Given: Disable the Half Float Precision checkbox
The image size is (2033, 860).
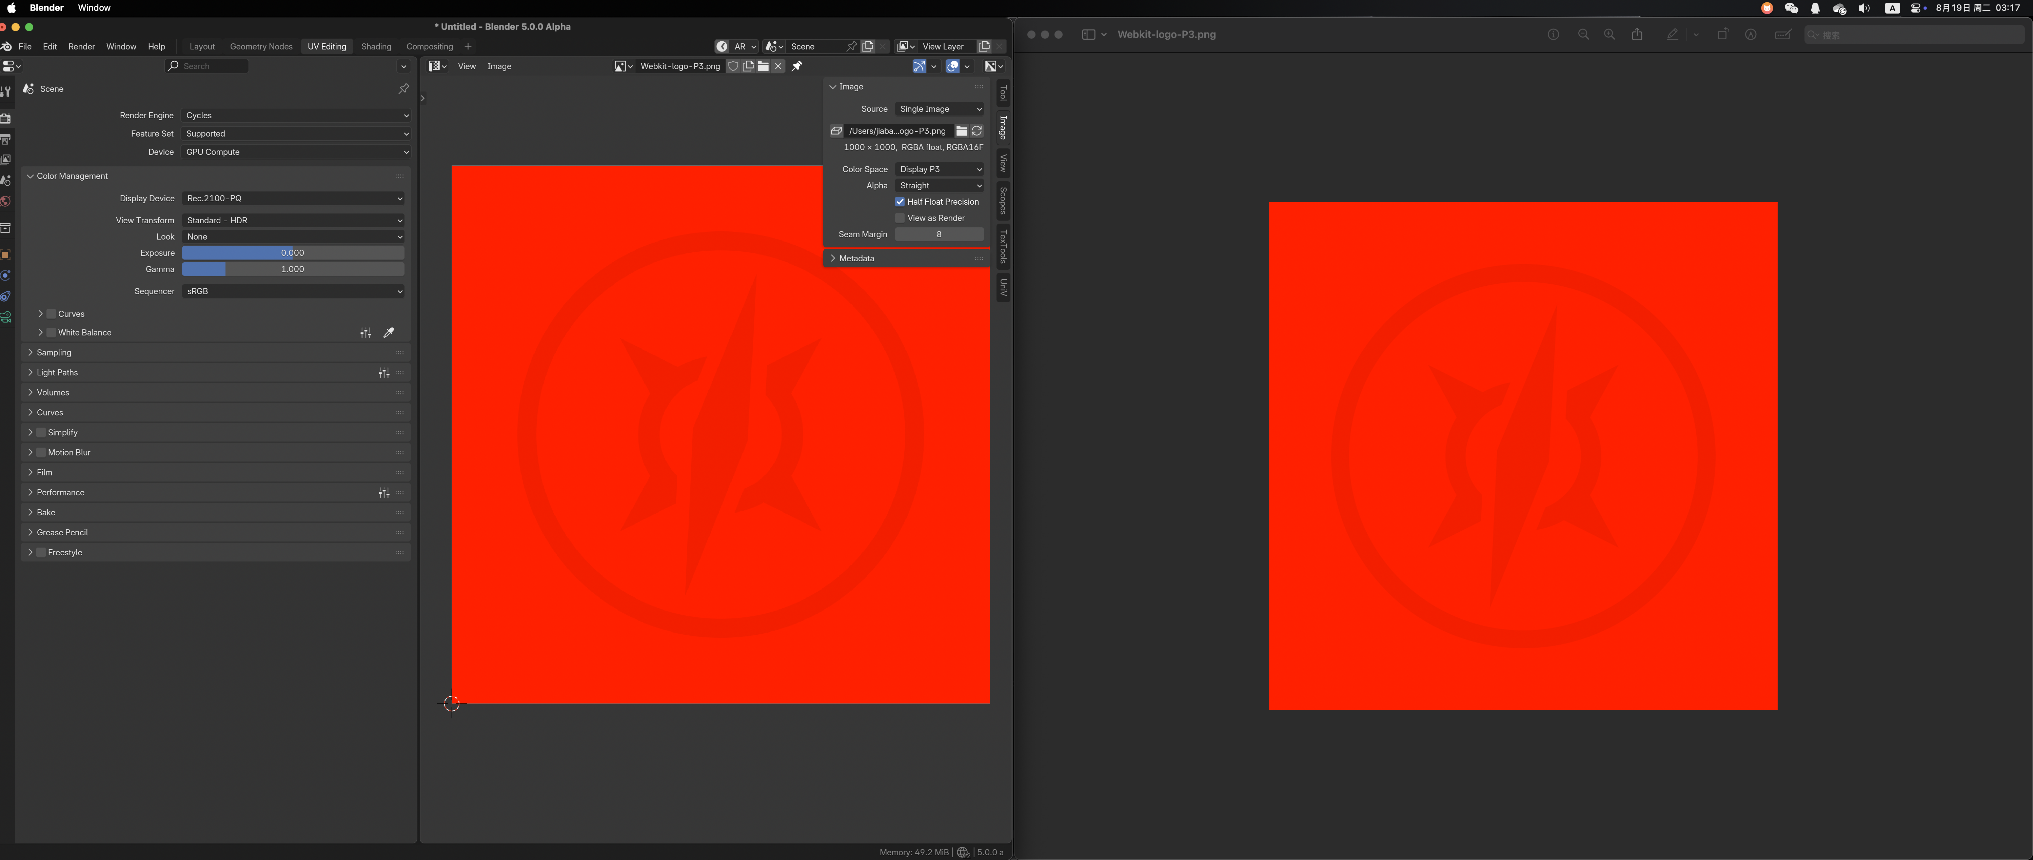Looking at the screenshot, I should coord(900,202).
